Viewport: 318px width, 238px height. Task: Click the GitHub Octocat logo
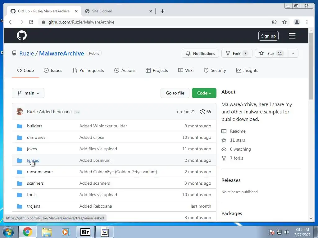[22, 36]
